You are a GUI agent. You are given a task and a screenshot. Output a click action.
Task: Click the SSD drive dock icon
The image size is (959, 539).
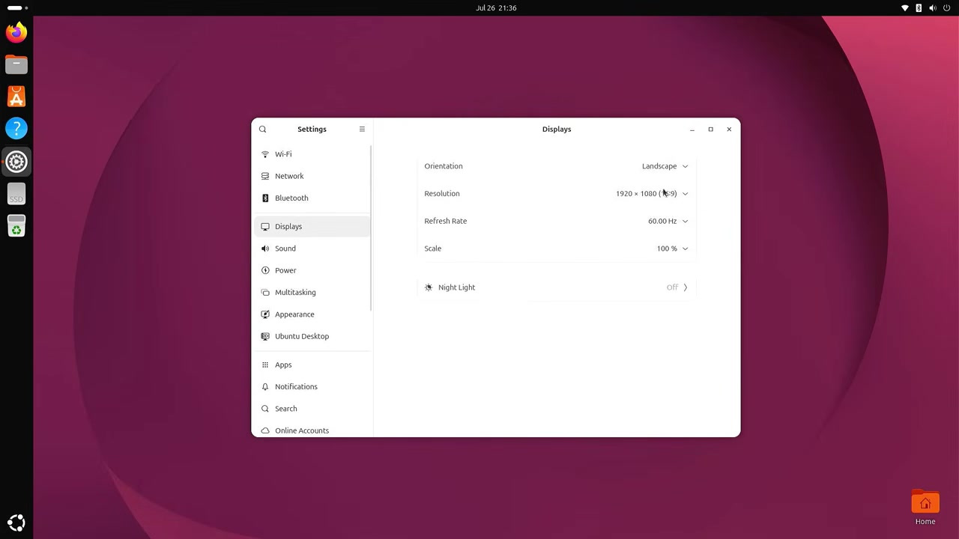click(16, 194)
